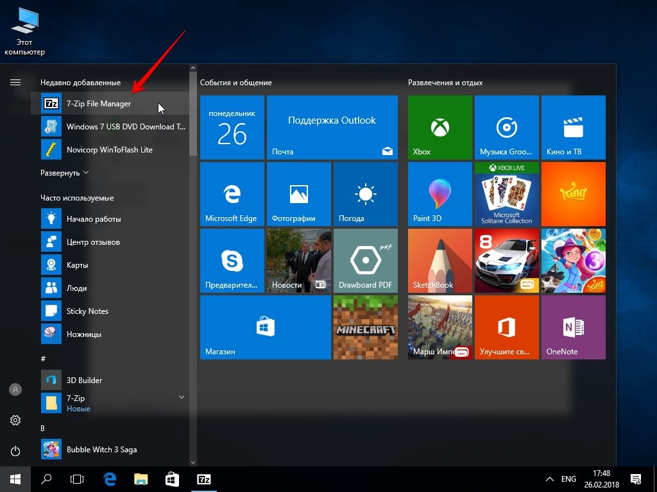Open Task View on taskbar
This screenshot has height=492, width=657.
[x=77, y=479]
